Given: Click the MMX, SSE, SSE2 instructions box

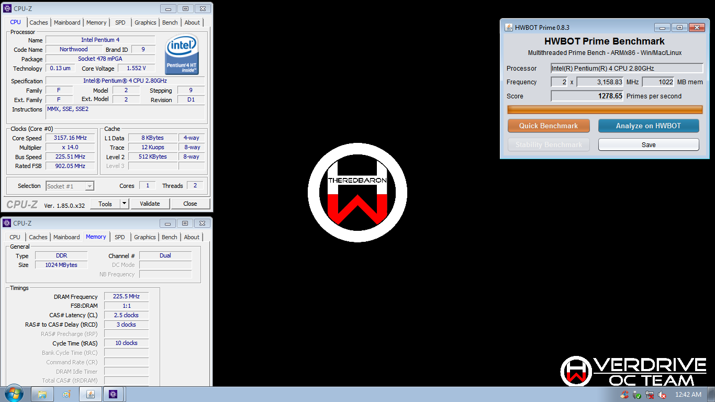Looking at the screenshot, I should (x=125, y=112).
